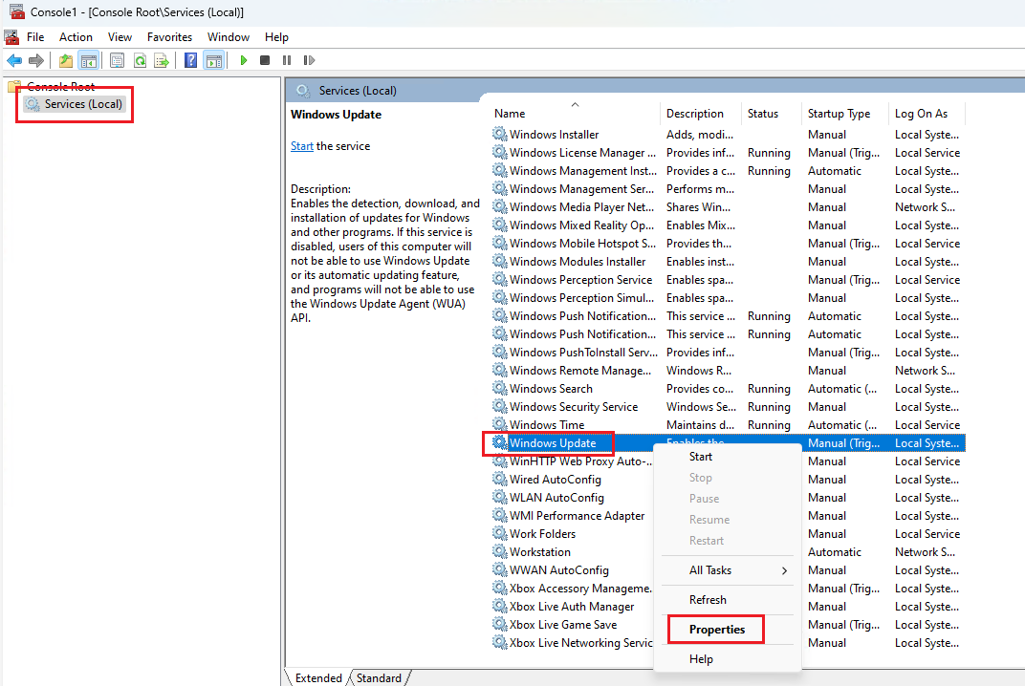Click the Back arrow toolbar icon

[x=14, y=61]
